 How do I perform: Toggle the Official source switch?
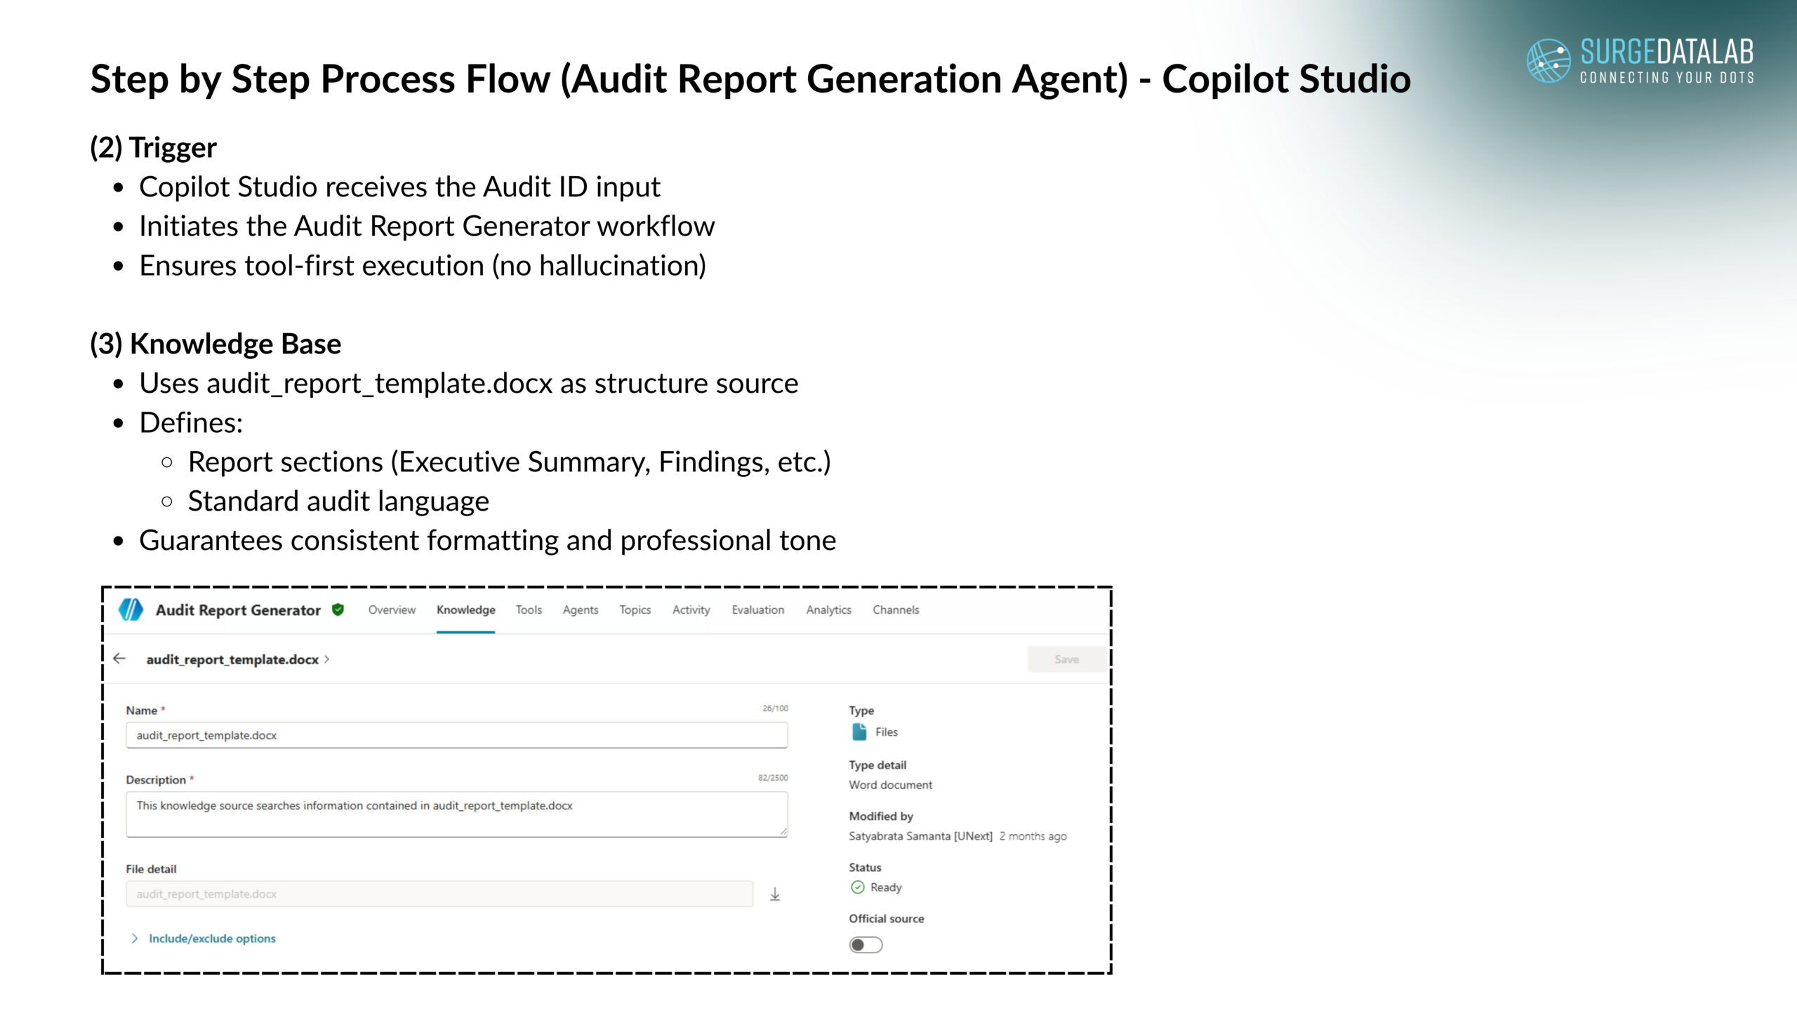[x=866, y=945]
